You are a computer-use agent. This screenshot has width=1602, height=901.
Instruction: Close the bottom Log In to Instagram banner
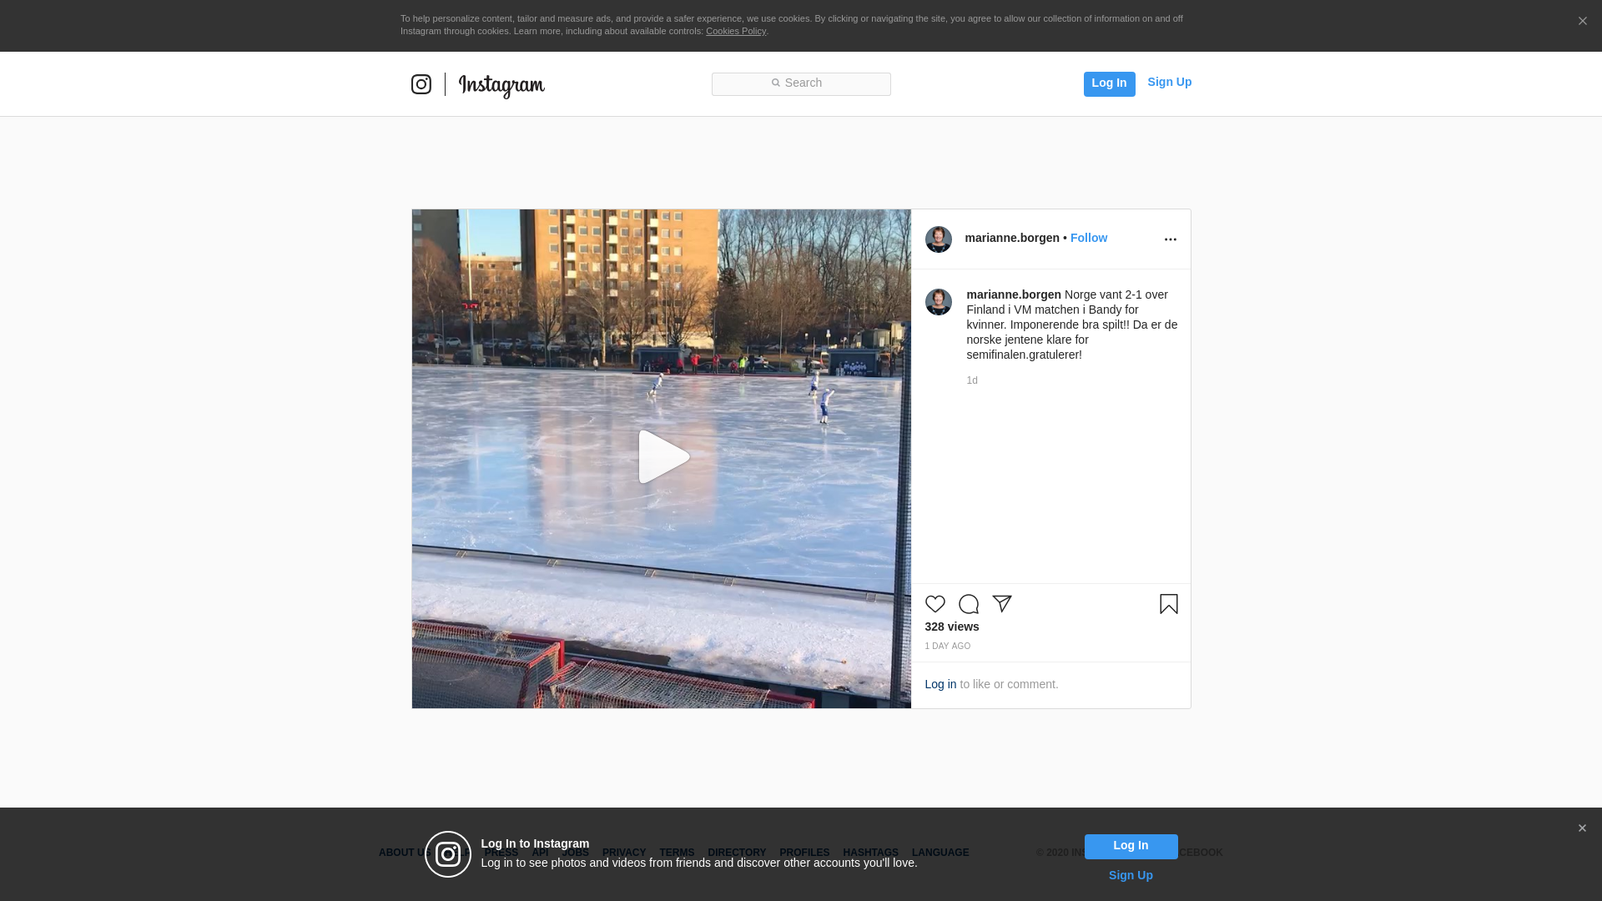[1581, 828]
